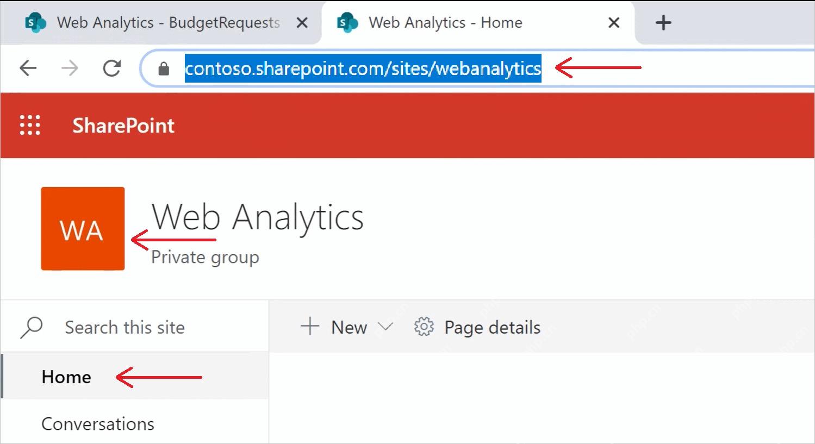
Task: Switch to the Web Analytics - BudgetRequests tab
Action: tap(161, 23)
